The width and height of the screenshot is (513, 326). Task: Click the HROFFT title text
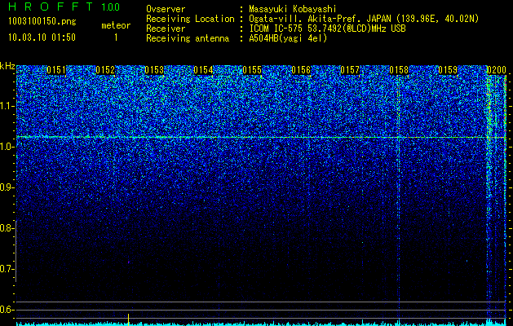coord(51,7)
